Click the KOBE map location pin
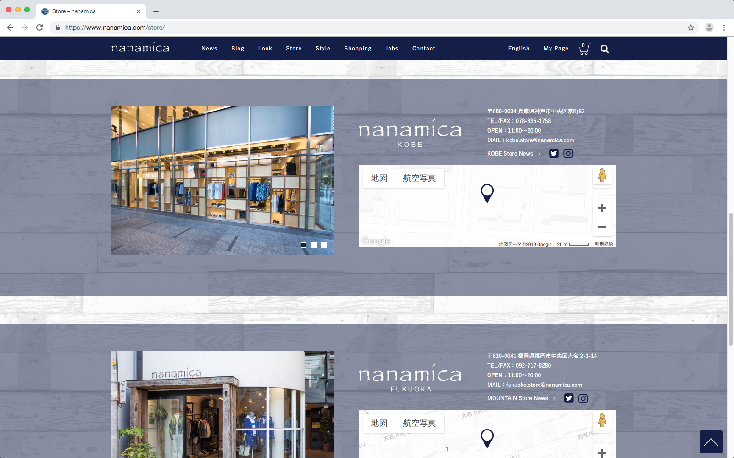Screen dimensions: 734x458 pos(487,193)
